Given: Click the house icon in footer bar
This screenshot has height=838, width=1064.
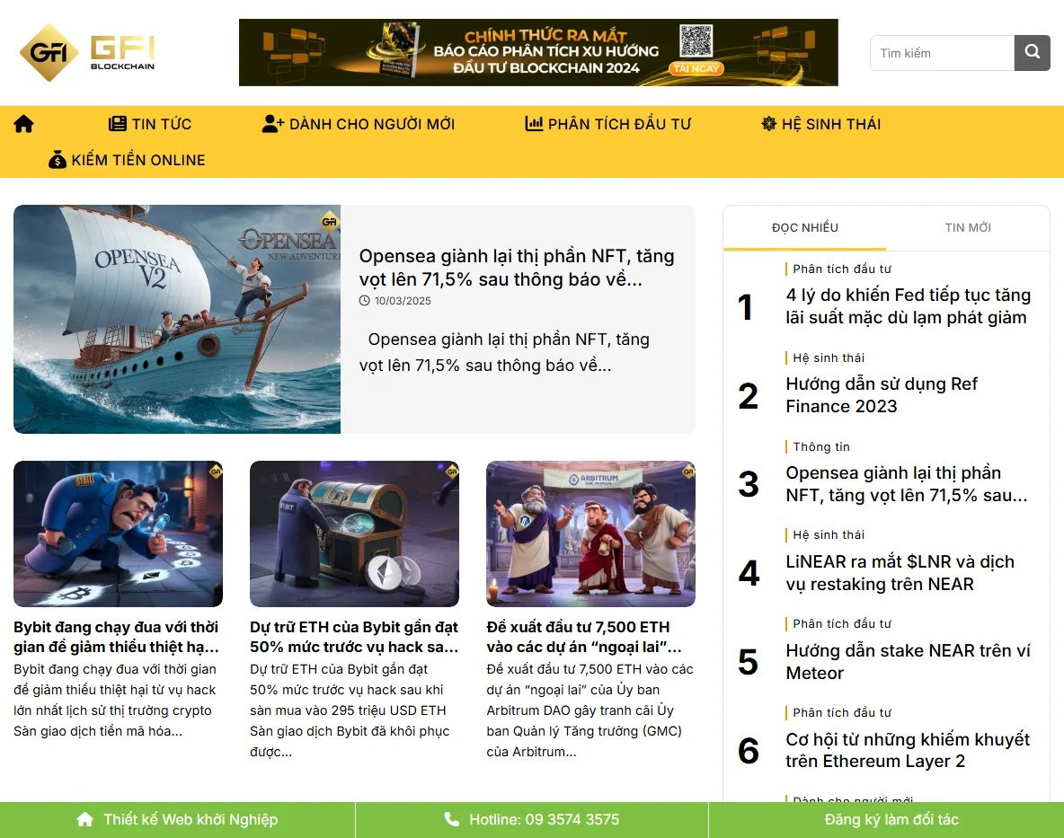Looking at the screenshot, I should click(84, 819).
